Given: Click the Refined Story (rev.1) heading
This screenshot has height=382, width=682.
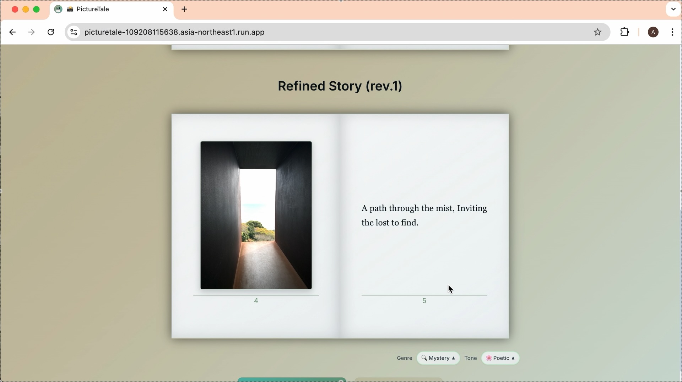Looking at the screenshot, I should [x=340, y=86].
